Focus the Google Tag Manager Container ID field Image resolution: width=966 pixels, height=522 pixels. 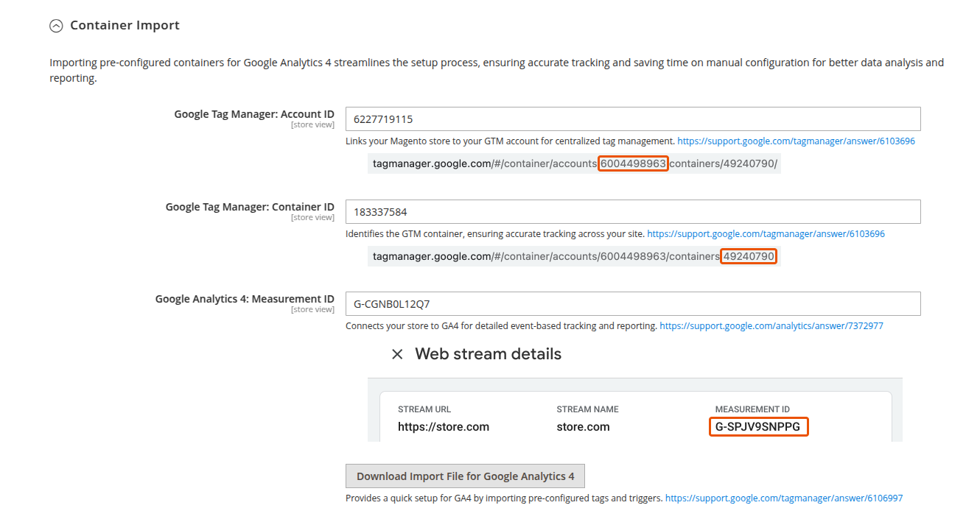click(x=632, y=212)
